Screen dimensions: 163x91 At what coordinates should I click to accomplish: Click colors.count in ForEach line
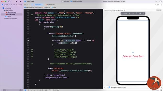pos(75,41)
